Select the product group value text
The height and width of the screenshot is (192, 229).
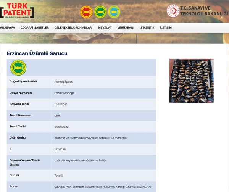(91, 138)
